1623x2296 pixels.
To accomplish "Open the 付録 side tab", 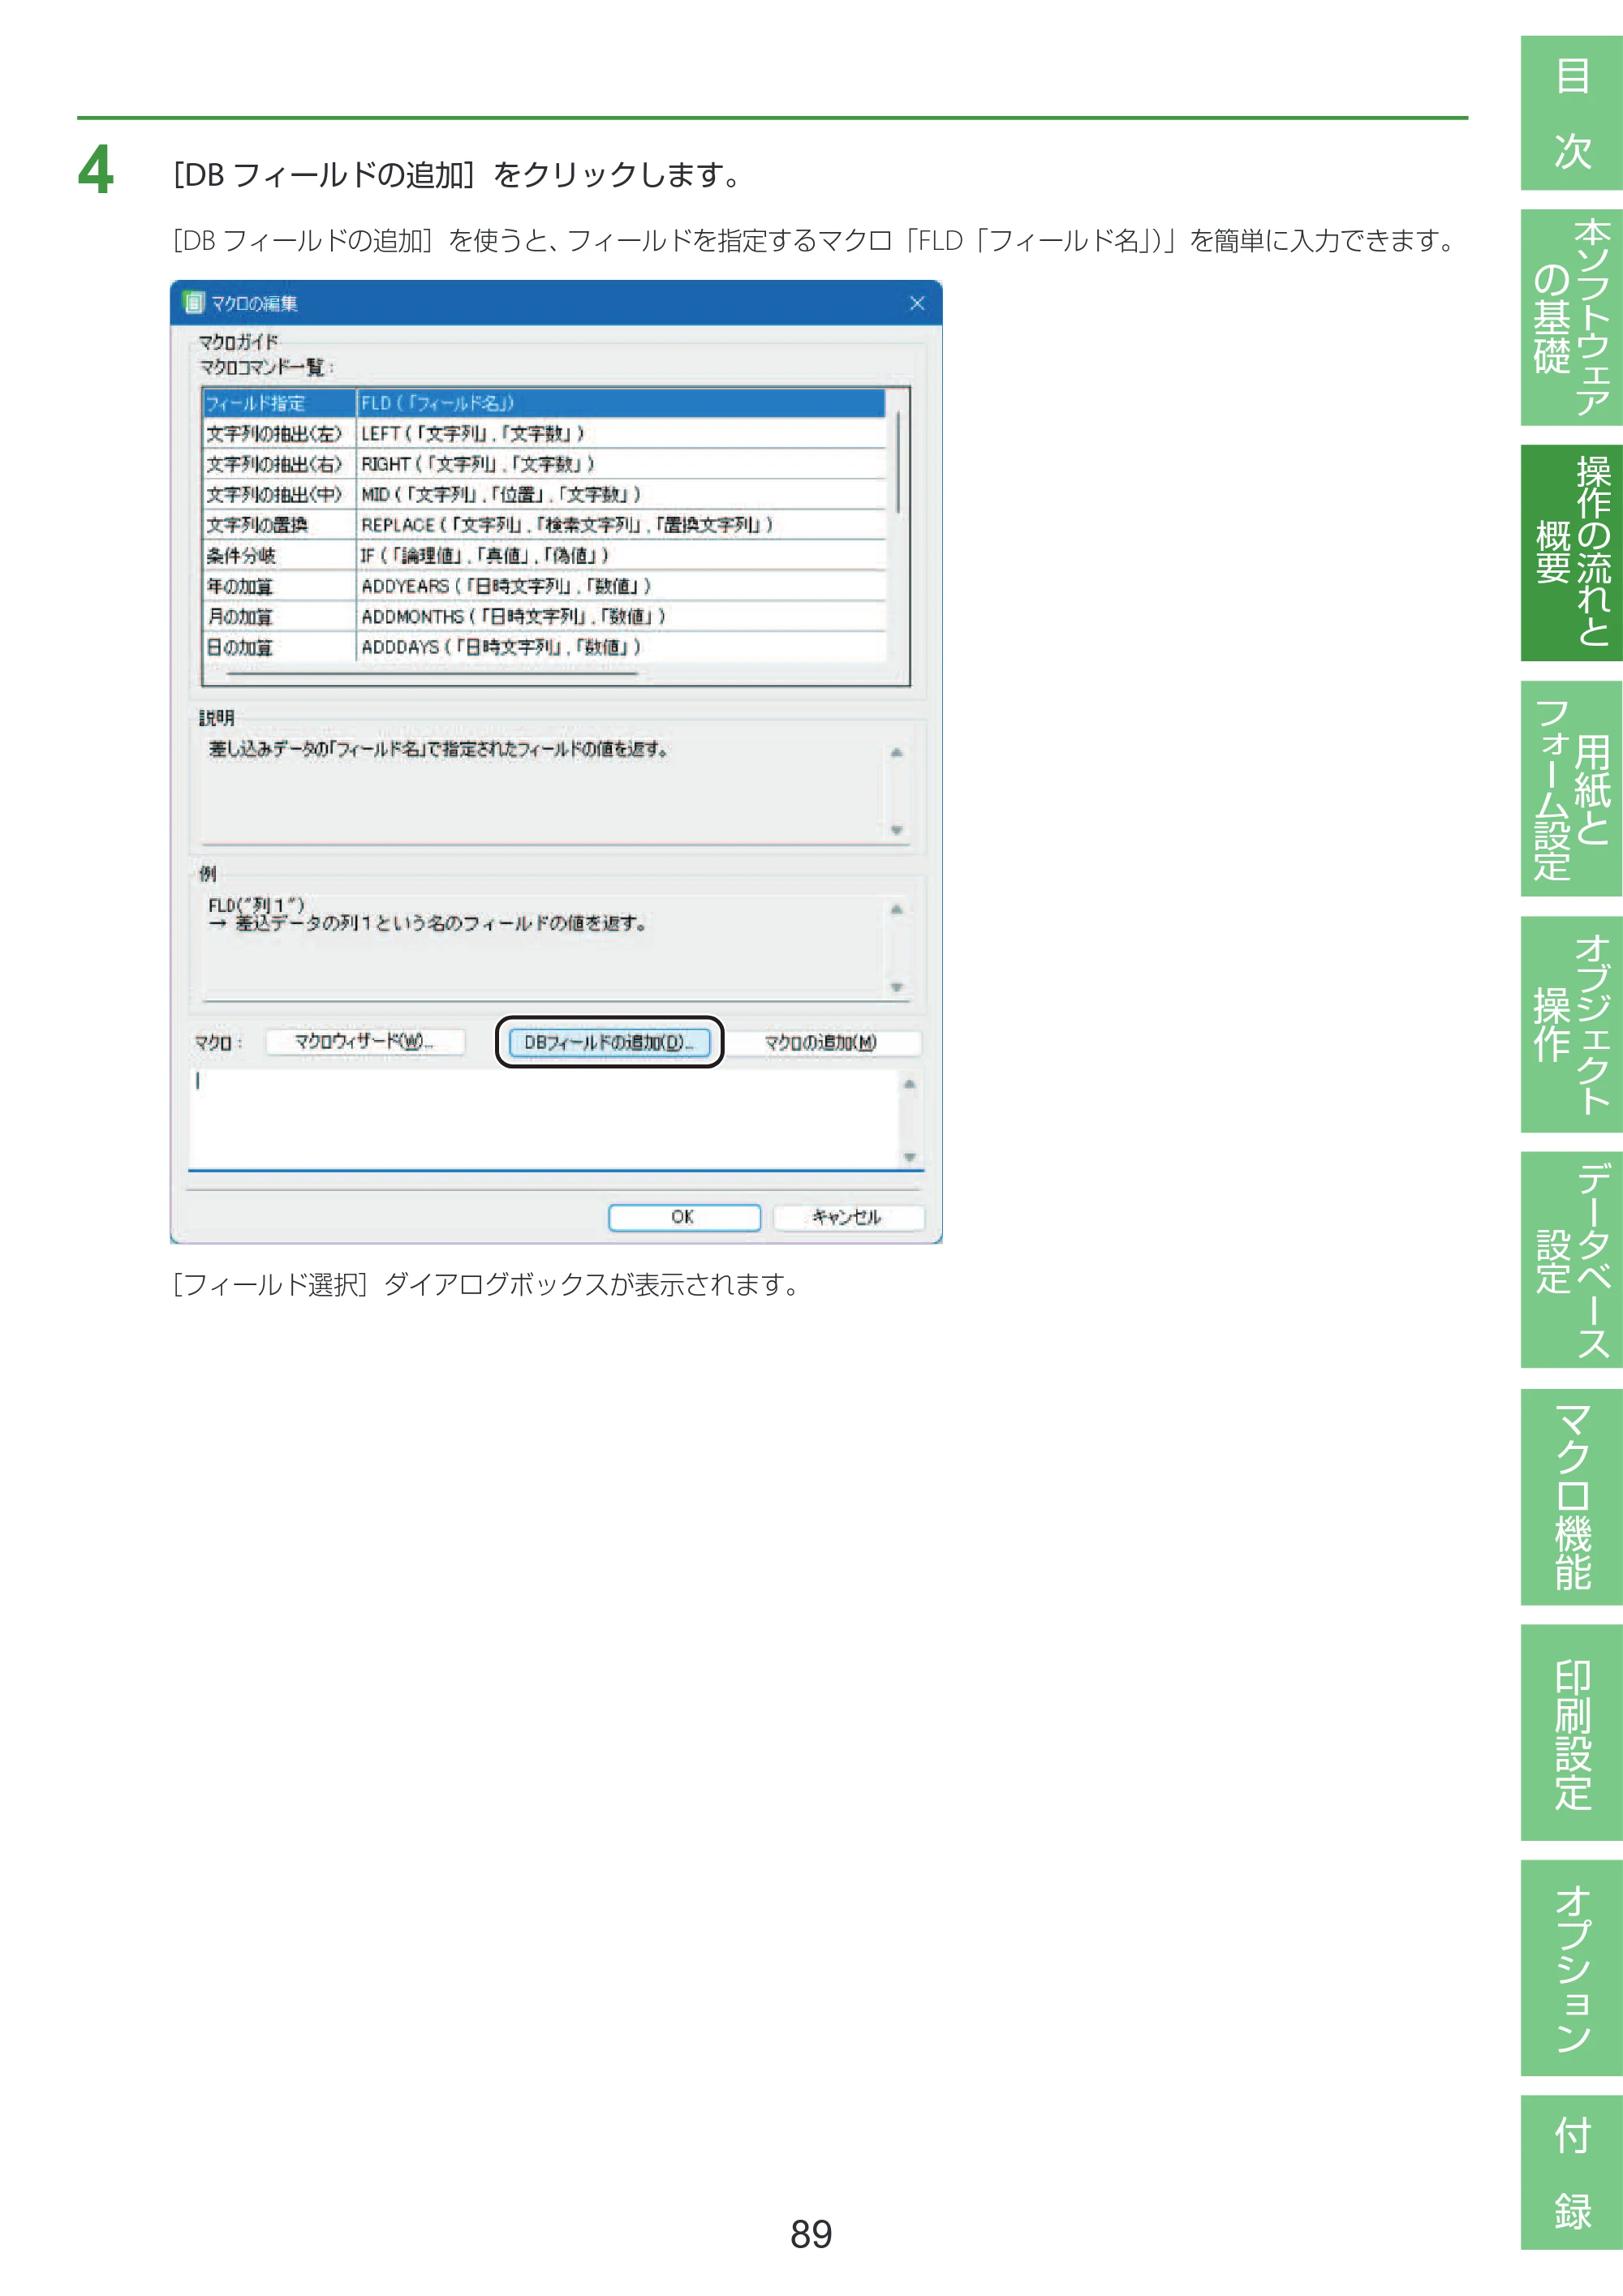I will [x=1571, y=2173].
